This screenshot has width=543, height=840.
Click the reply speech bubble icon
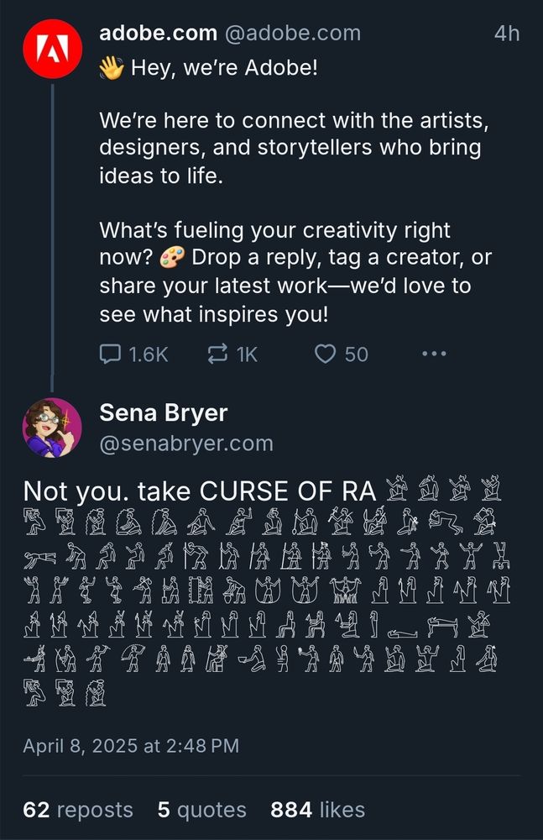point(109,354)
